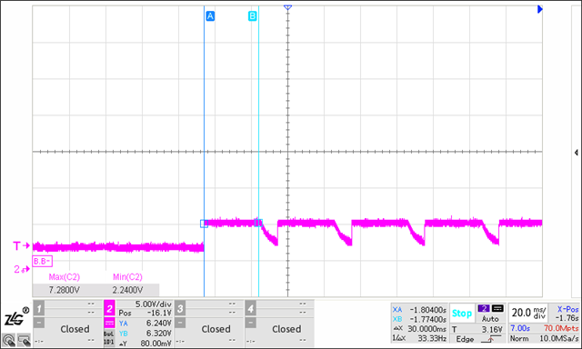The height and width of the screenshot is (349, 582).
Task: Click channel 2 DC coupling icon
Action: click(x=109, y=323)
